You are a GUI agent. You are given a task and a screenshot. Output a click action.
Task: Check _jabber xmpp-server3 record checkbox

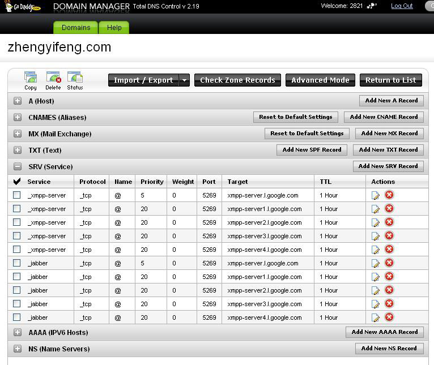pyautogui.click(x=17, y=304)
